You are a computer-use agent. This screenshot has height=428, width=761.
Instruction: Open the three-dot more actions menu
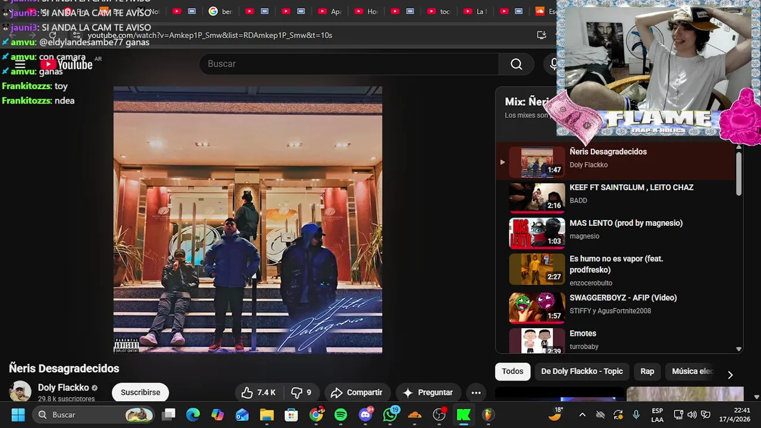click(x=476, y=392)
